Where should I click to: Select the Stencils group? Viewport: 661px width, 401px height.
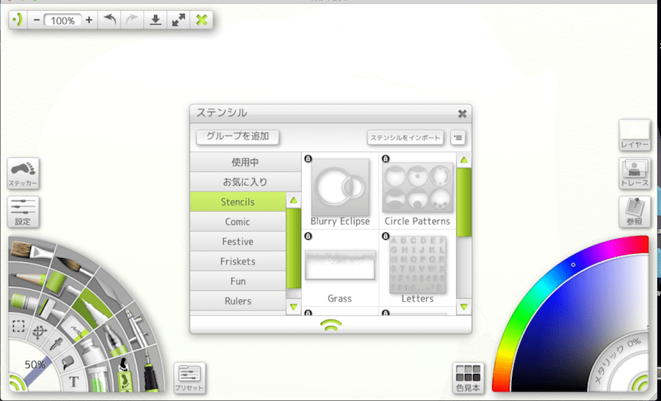(238, 202)
